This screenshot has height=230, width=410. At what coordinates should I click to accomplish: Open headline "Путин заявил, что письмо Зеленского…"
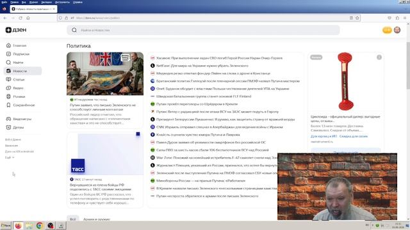click(x=102, y=107)
